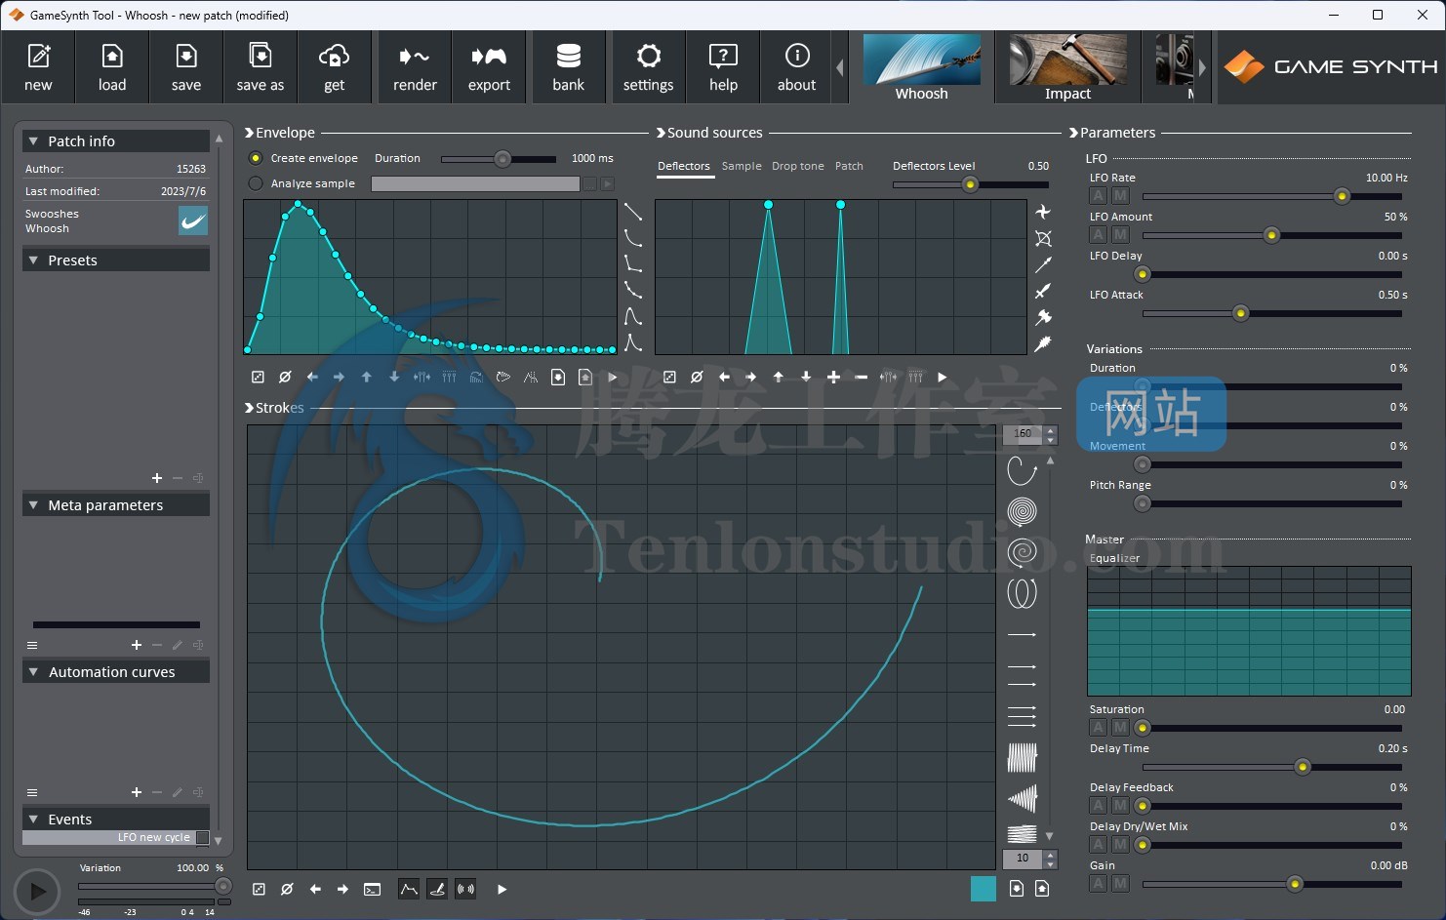Collapse the Patch info section
Image resolution: width=1446 pixels, height=920 pixels.
pyautogui.click(x=33, y=141)
